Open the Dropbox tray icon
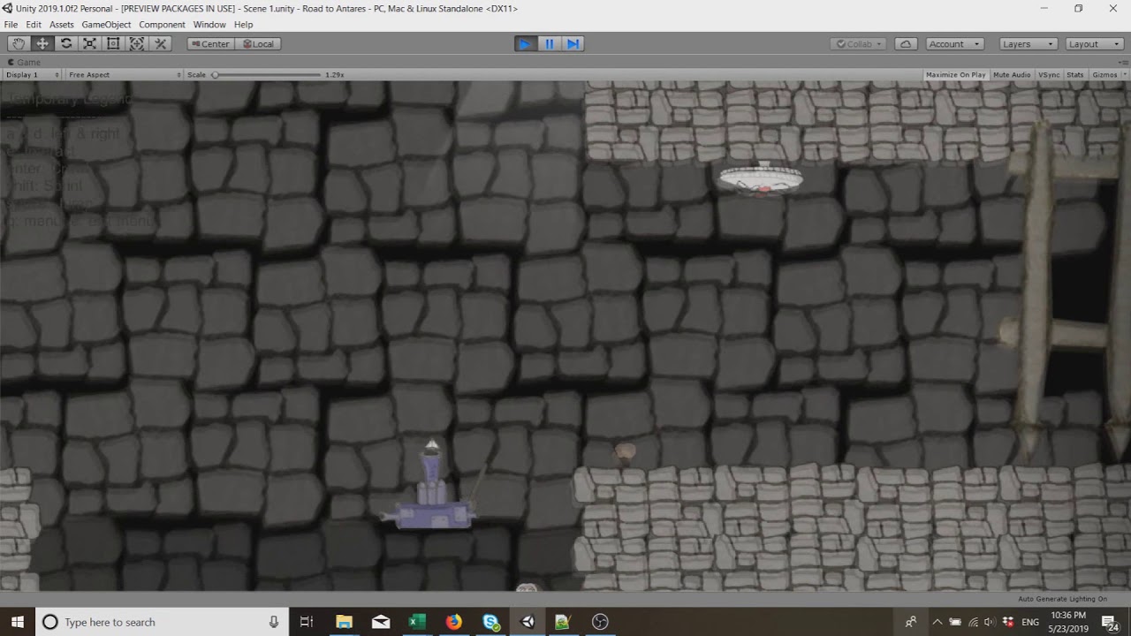1131x636 pixels. tap(1007, 622)
